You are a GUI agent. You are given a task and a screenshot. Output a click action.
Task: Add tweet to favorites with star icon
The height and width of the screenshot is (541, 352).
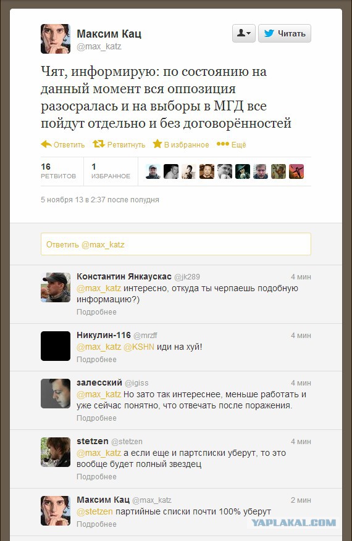coord(157,144)
